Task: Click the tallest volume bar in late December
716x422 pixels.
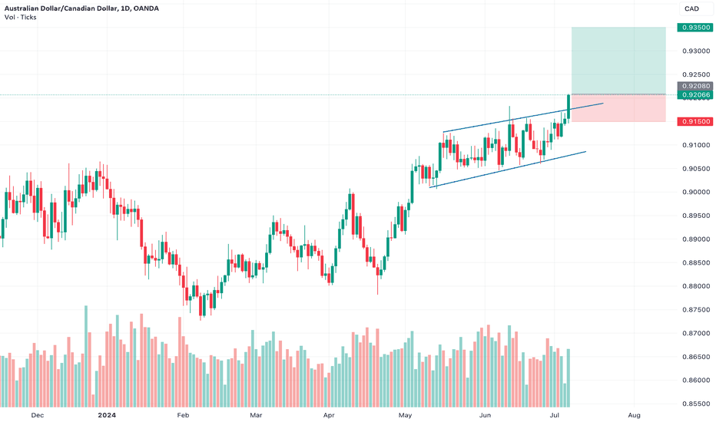Action: click(x=86, y=356)
